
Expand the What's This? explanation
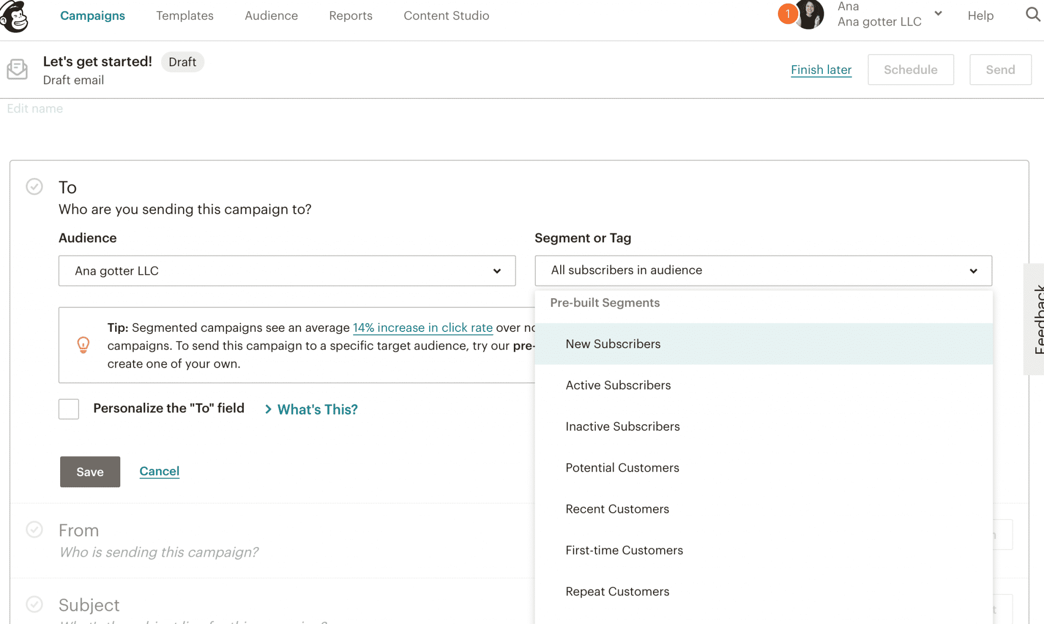pyautogui.click(x=311, y=409)
